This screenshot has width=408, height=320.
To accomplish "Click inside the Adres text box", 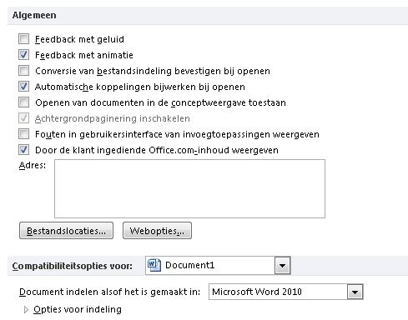I will pos(189,188).
